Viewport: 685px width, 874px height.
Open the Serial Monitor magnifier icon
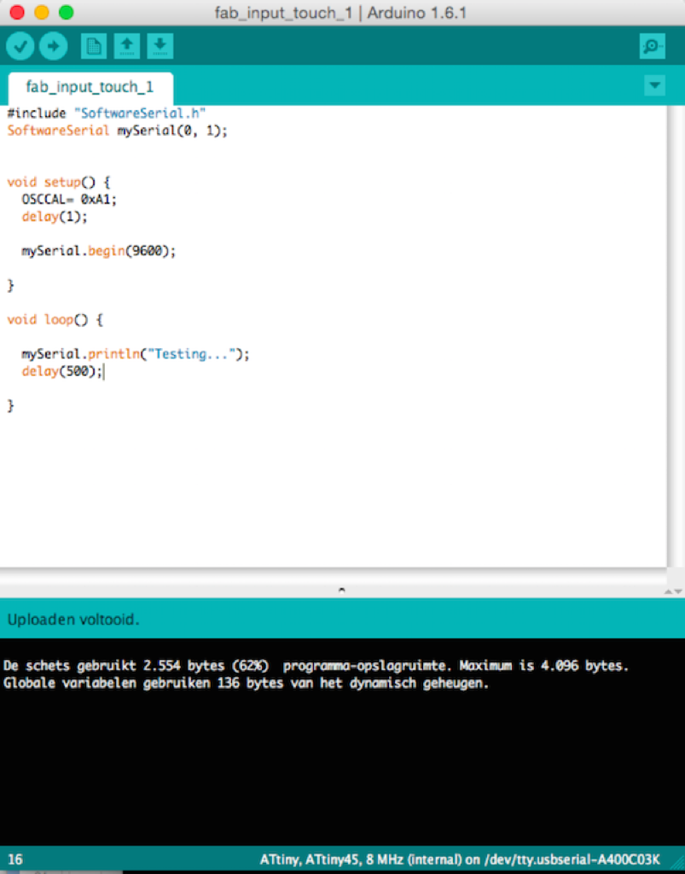point(652,46)
